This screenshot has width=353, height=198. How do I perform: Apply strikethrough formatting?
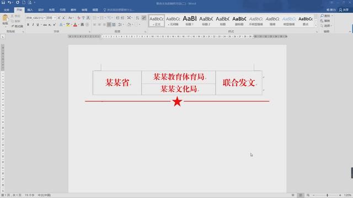coord(45,25)
